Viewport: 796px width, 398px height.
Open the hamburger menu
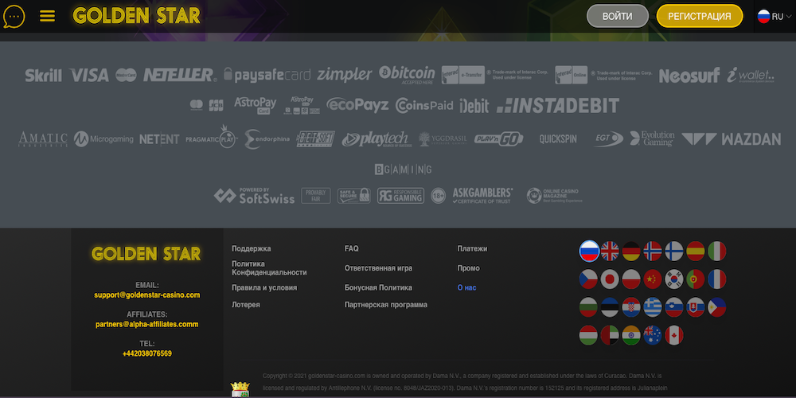[47, 16]
